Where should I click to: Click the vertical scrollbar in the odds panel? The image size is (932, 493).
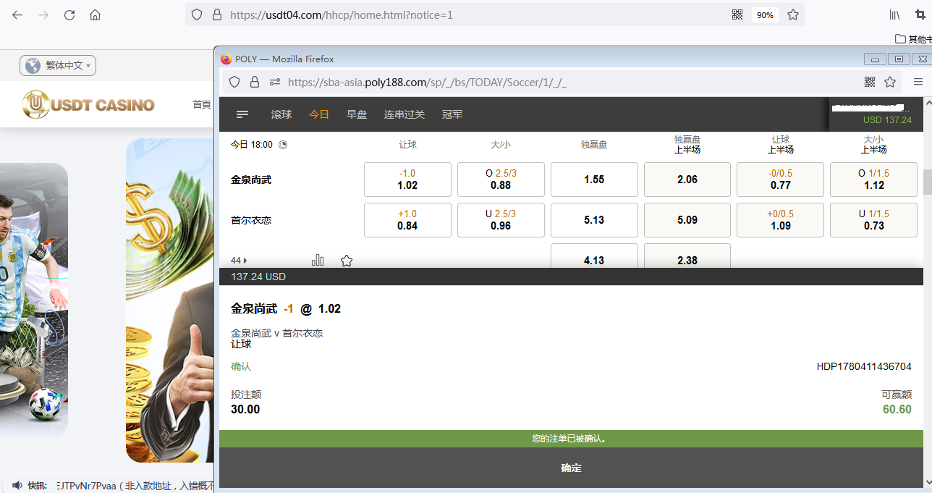click(927, 181)
